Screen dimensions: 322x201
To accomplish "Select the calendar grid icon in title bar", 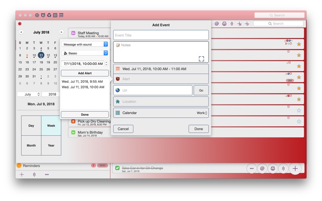I will (x=61, y=15).
